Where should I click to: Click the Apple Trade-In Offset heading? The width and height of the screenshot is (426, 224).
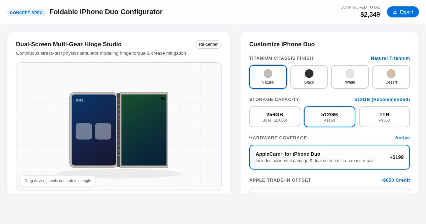pos(280,180)
